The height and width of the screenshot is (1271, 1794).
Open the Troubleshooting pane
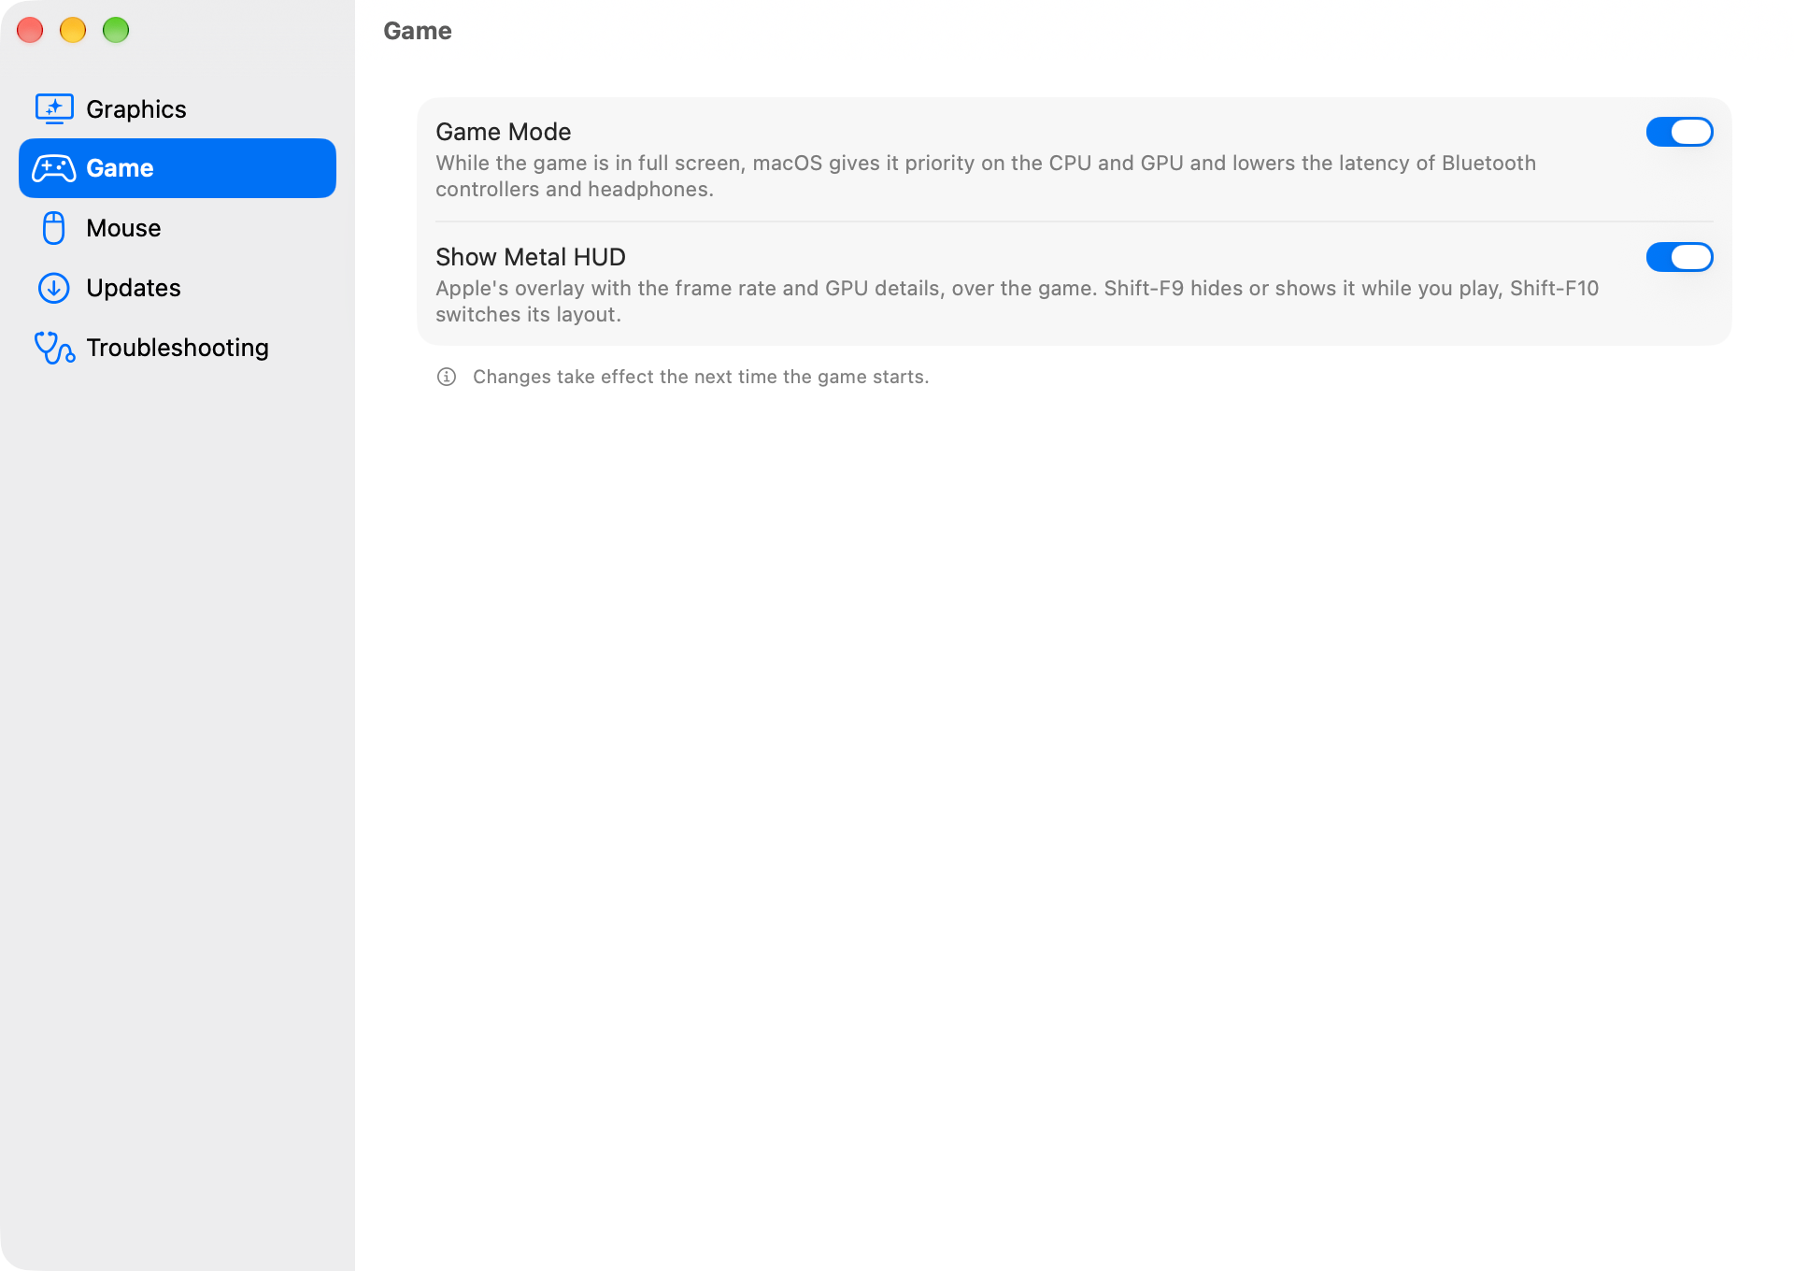coord(178,348)
